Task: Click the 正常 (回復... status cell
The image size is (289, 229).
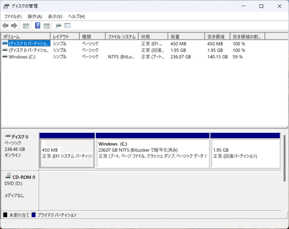Action: pos(152,50)
